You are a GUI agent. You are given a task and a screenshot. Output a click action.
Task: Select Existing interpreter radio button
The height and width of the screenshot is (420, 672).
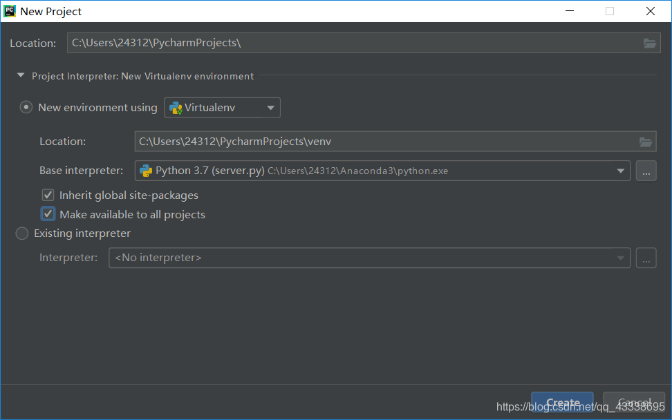tap(22, 233)
